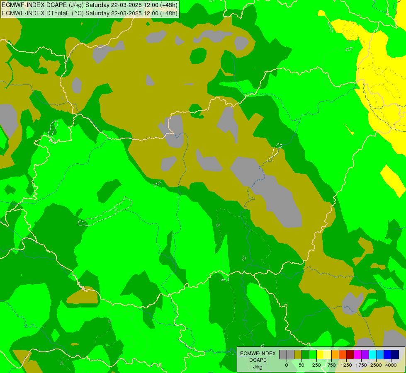Click the title line starting ECMWF-INDEX DCAPE (J/kg)
Image resolution: width=406 pixels, height=373 pixels.
[90, 5]
